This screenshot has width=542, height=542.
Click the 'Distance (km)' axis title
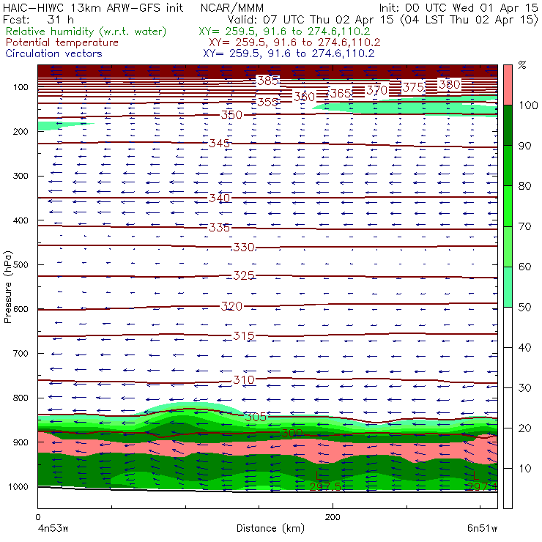pos(270,529)
